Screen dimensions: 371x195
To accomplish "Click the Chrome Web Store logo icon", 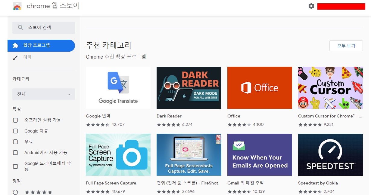I will (17, 6).
